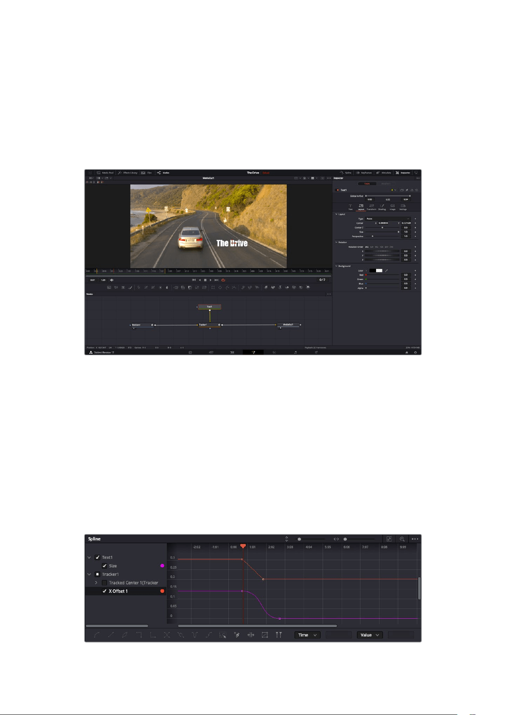Screen dimensions: 506x715
Task: Click the click-append pen tool in Spline toolbar
Action: pos(237,635)
